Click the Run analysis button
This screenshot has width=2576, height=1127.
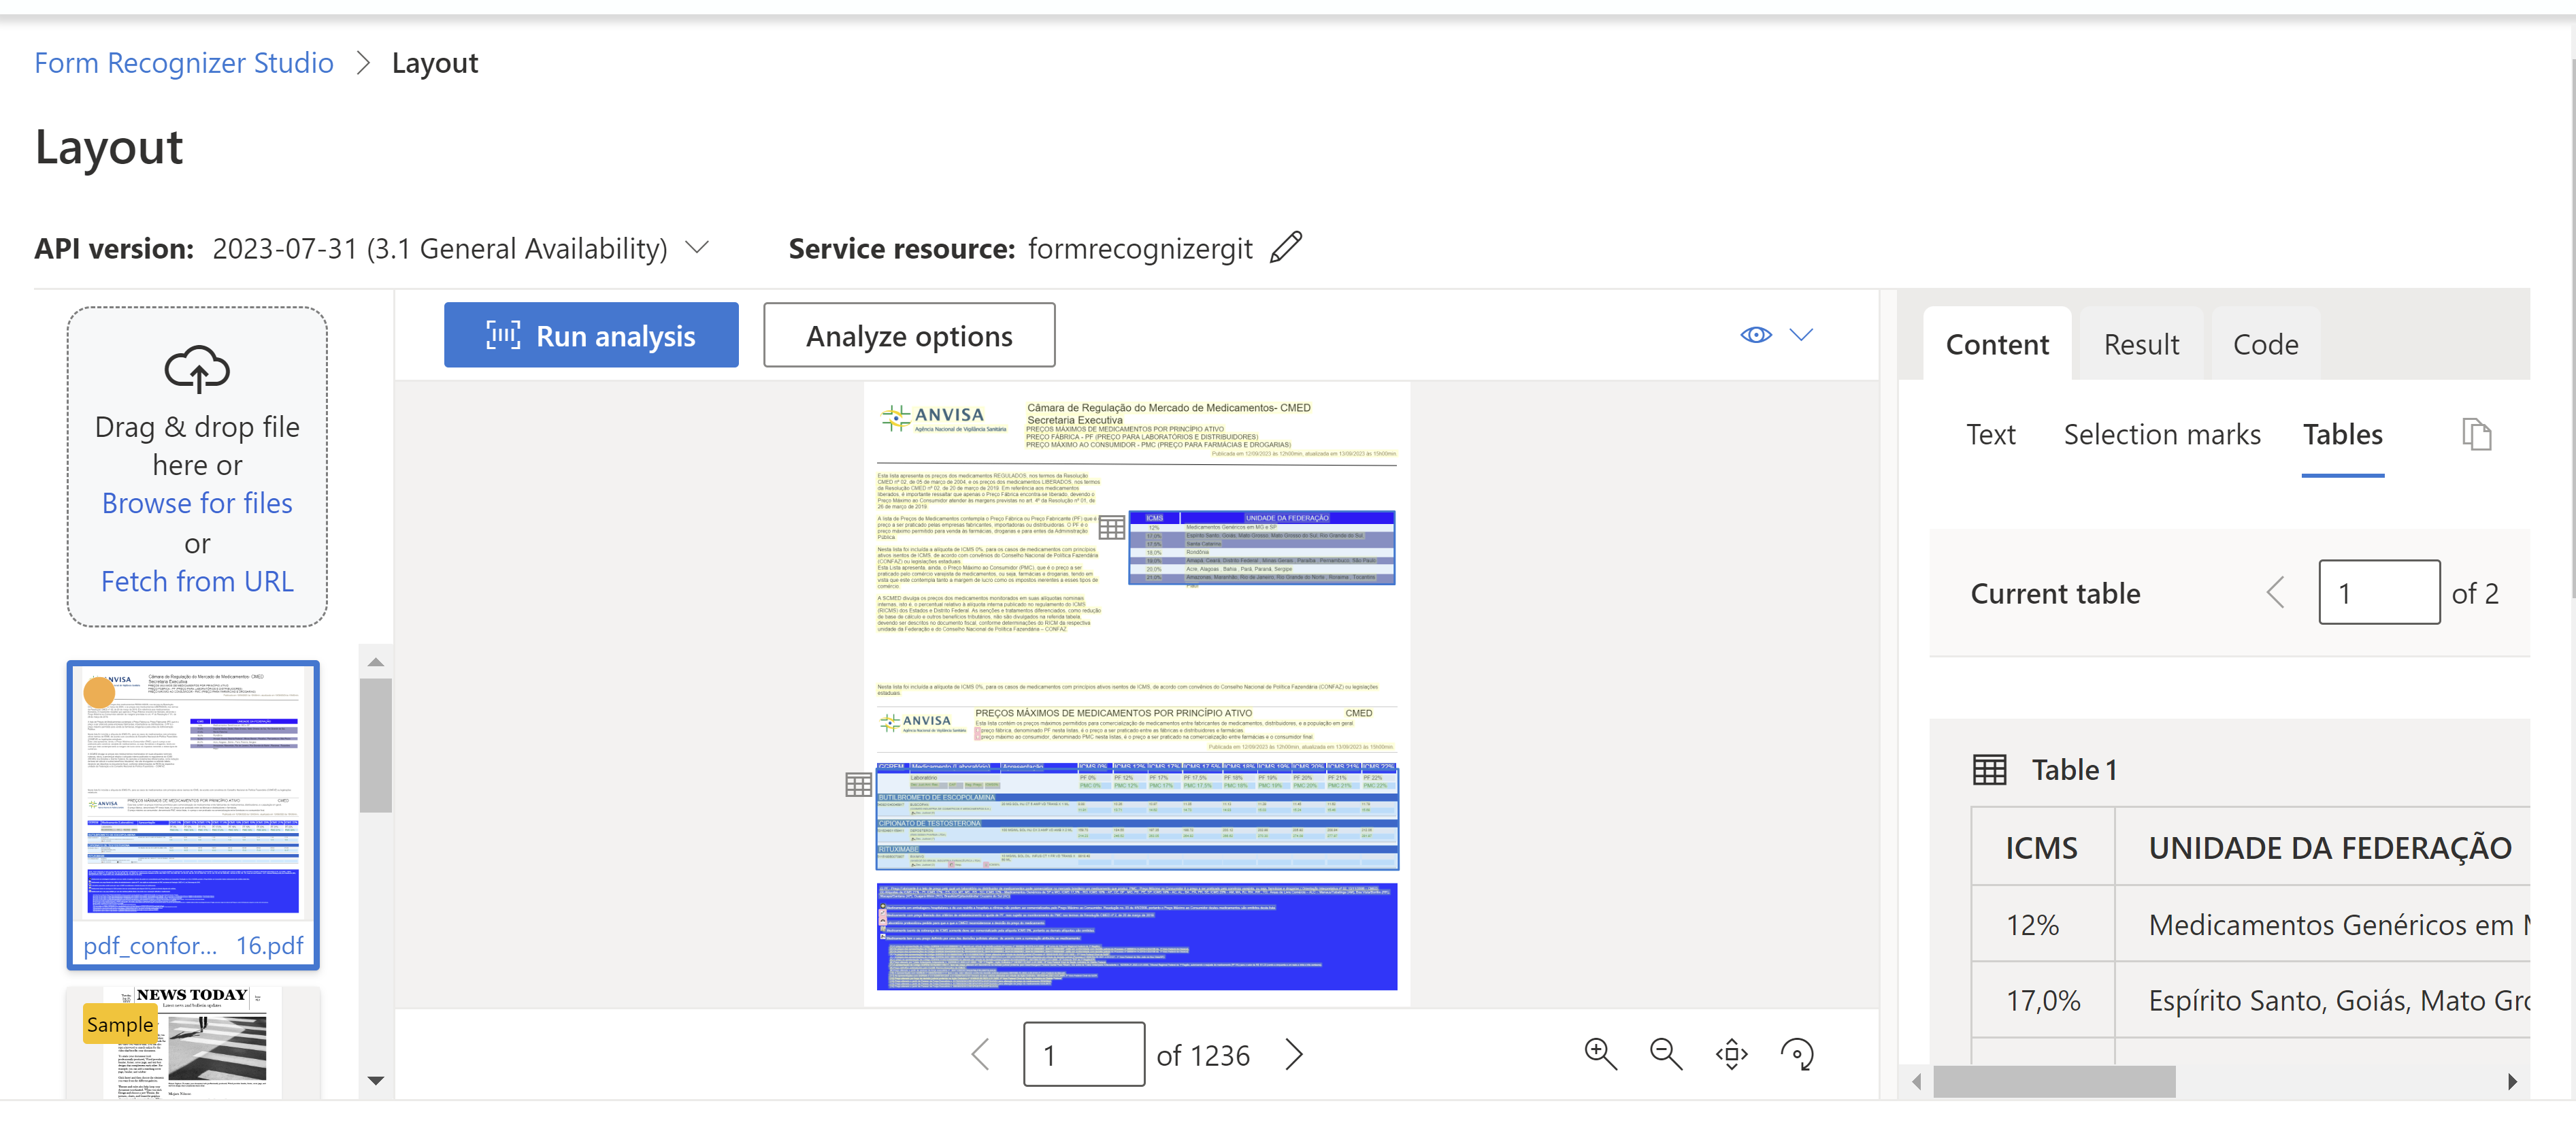click(591, 336)
